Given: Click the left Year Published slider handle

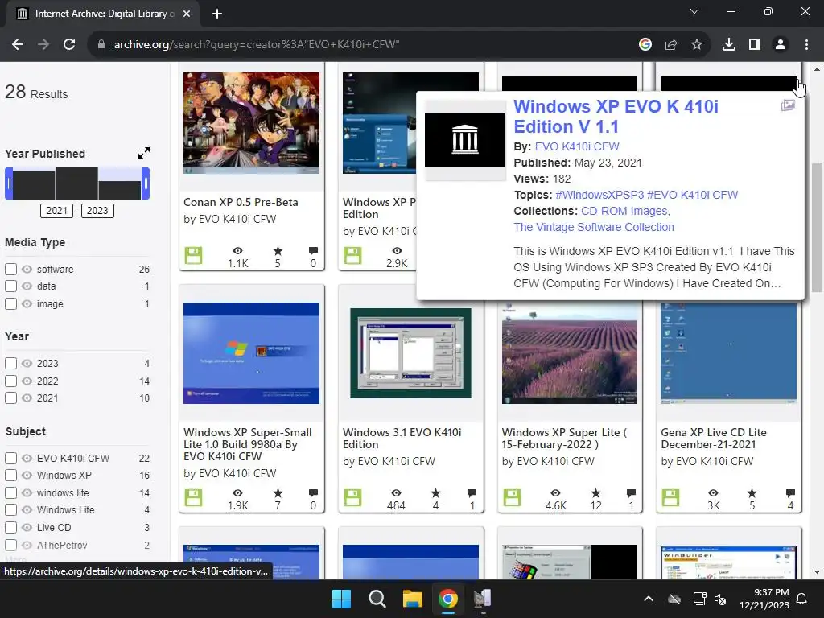Looking at the screenshot, I should pyautogui.click(x=9, y=183).
